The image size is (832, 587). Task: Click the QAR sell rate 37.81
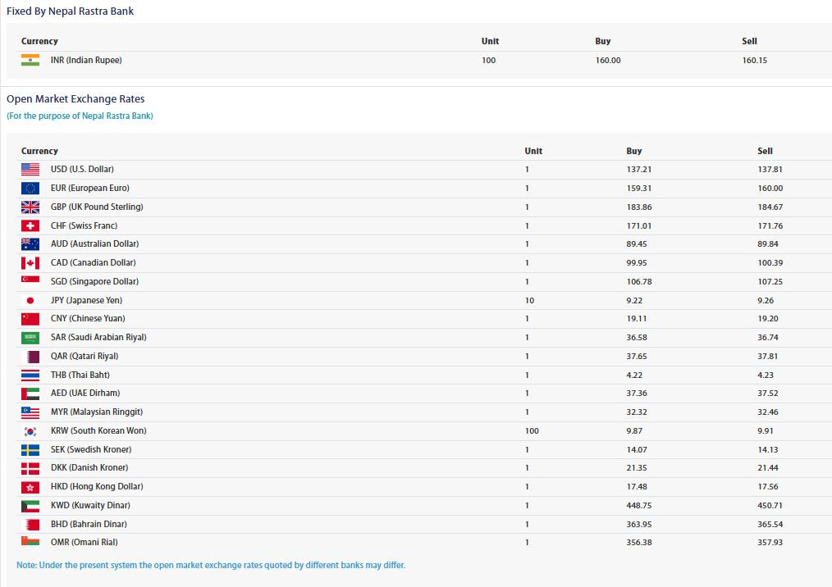click(x=768, y=357)
